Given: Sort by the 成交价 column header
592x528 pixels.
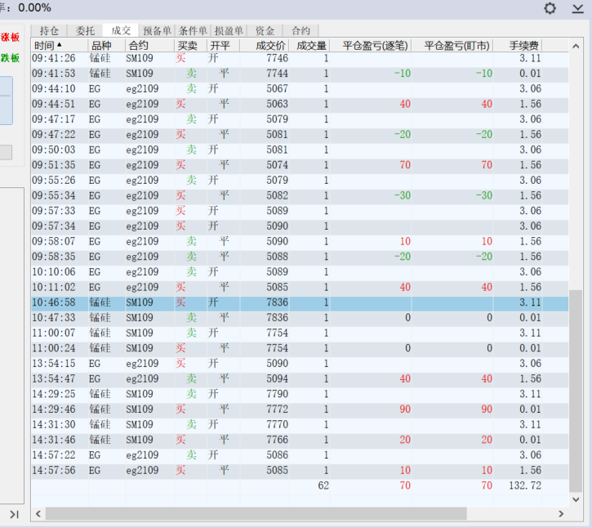Looking at the screenshot, I should (x=265, y=46).
